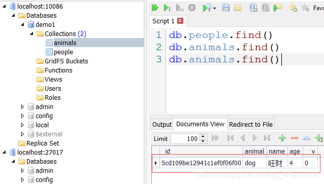Select the animals collection
Viewport: 324px width, 184px height.
pyautogui.click(x=65, y=43)
